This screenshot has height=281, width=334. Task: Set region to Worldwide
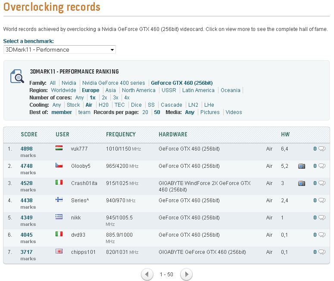pos(63,90)
